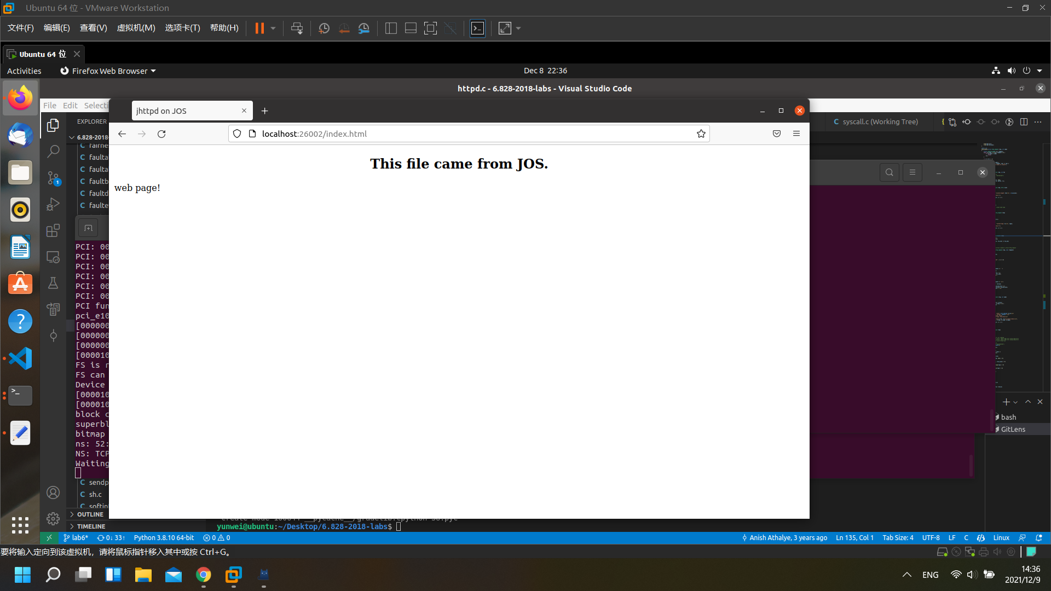Open terminal window hamburger menu
The height and width of the screenshot is (591, 1051).
[x=912, y=172]
